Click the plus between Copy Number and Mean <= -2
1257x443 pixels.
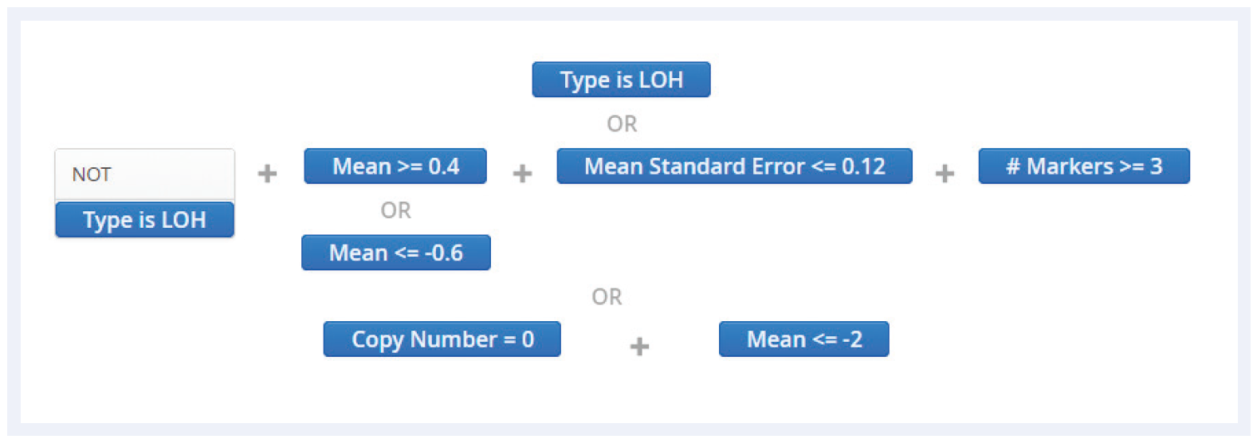tap(639, 346)
